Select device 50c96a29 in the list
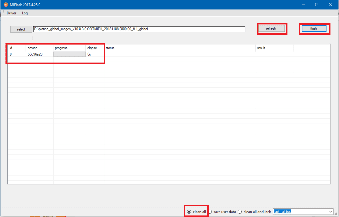Image resolution: width=339 pixels, height=217 pixels. click(35, 54)
